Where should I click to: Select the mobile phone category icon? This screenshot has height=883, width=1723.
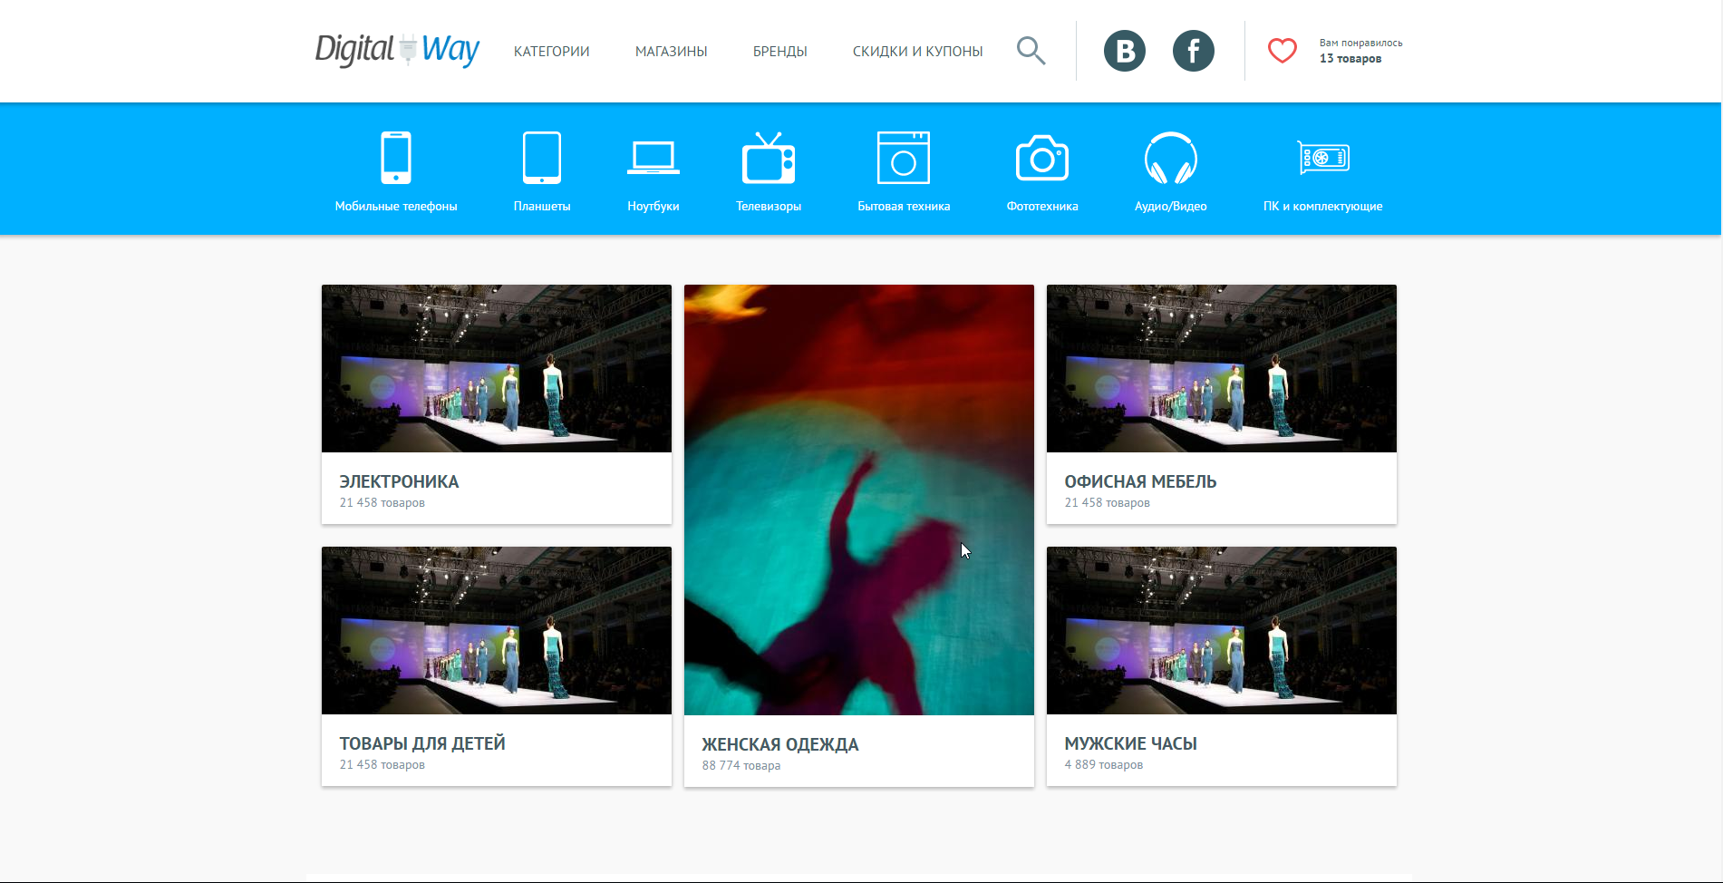click(396, 158)
